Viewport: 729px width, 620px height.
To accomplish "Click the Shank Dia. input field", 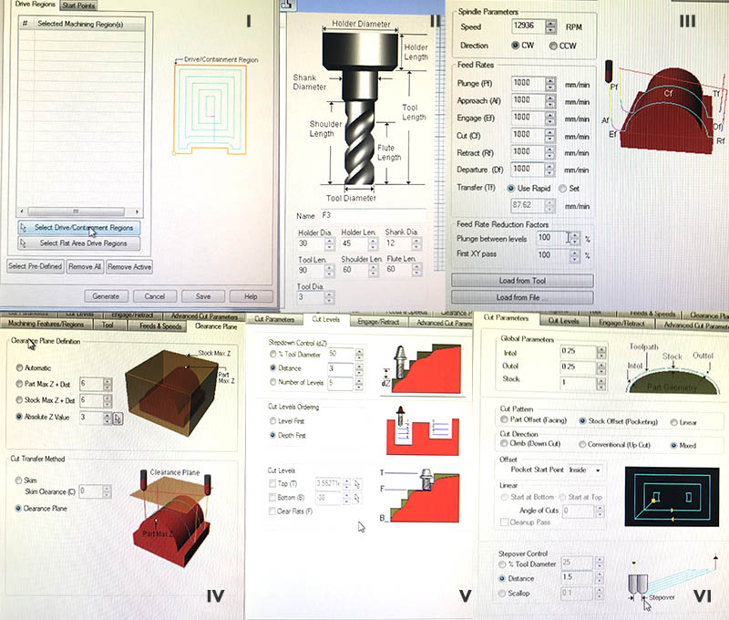I will (398, 243).
